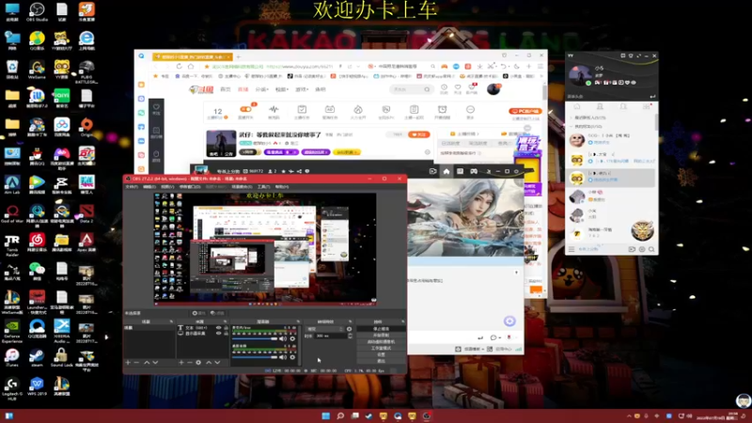Open the Douyu categories dropdown
The width and height of the screenshot is (752, 423).
(x=261, y=89)
